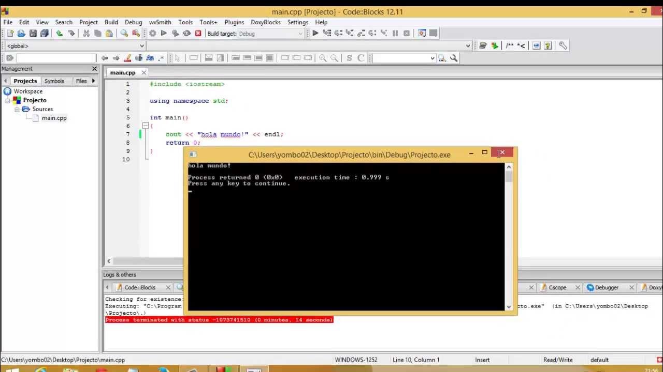Build and run toolbar icon
663x372 pixels.
[175, 34]
